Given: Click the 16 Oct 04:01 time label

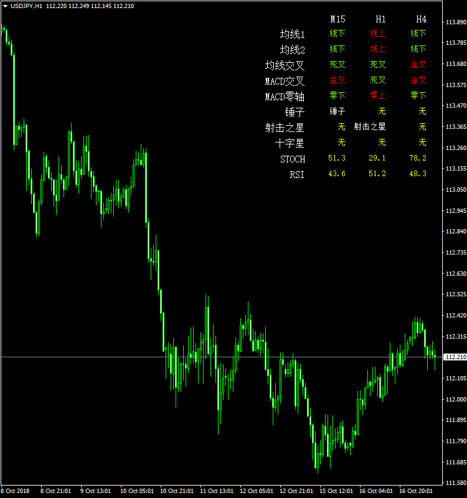Looking at the screenshot, I should 376,491.
